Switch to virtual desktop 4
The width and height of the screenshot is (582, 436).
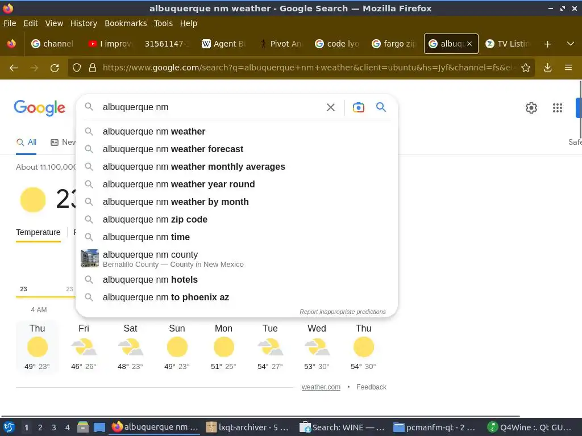click(x=67, y=427)
